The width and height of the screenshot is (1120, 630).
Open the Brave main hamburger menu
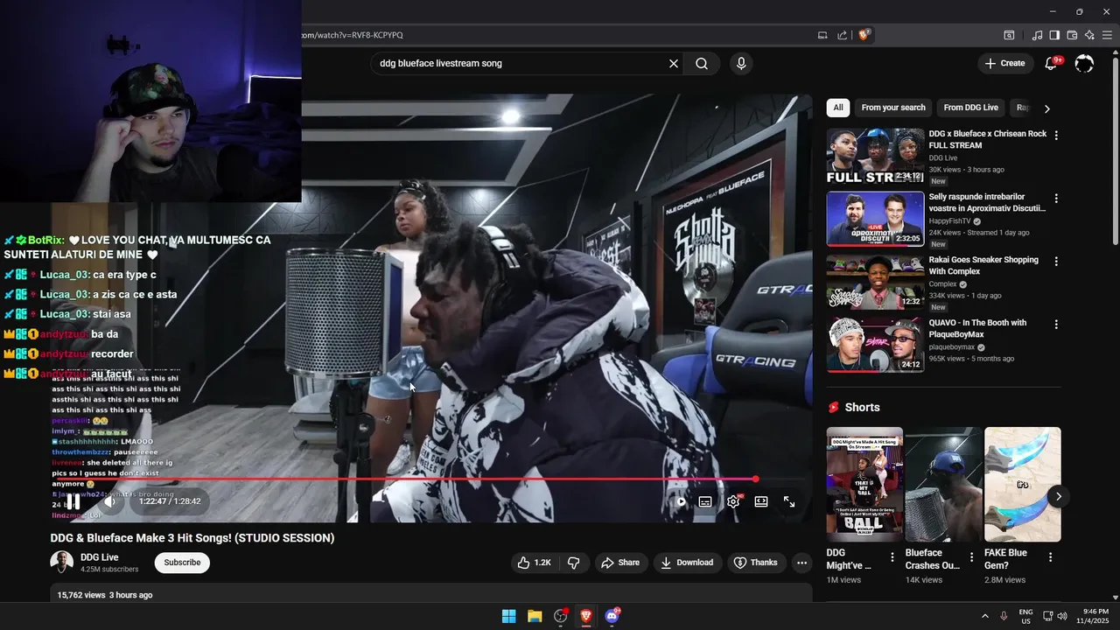pyautogui.click(x=1108, y=35)
